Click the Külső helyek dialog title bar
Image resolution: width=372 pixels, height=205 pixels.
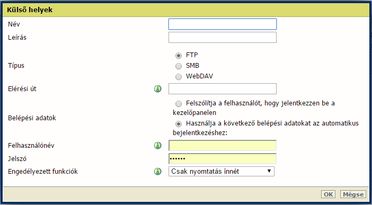coord(186,10)
